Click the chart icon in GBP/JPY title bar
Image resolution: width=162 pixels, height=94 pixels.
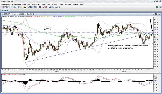tap(3, 14)
